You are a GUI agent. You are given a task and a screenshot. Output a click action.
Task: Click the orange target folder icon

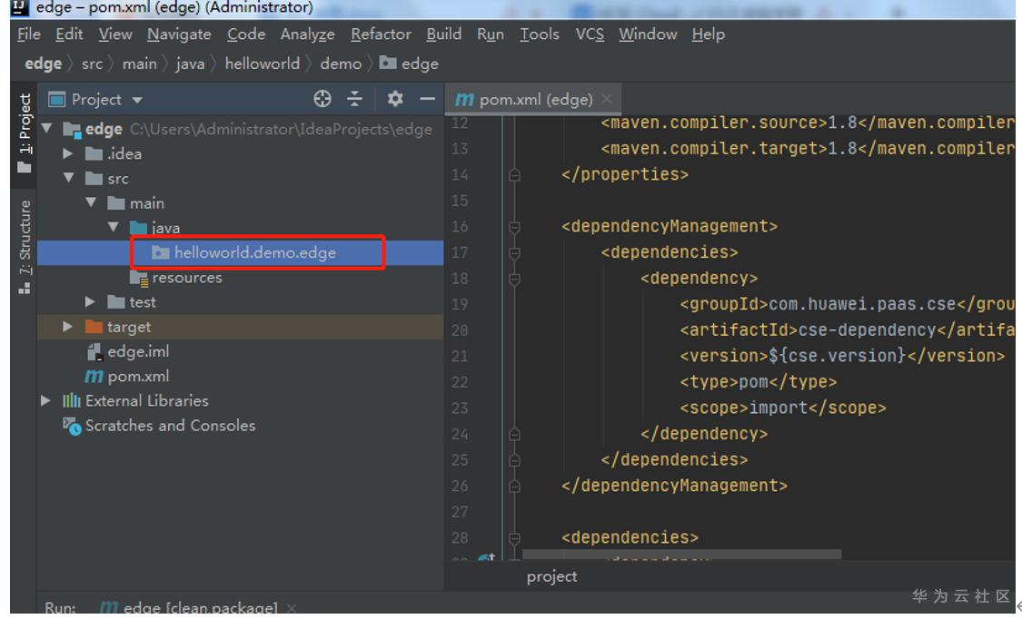click(94, 326)
